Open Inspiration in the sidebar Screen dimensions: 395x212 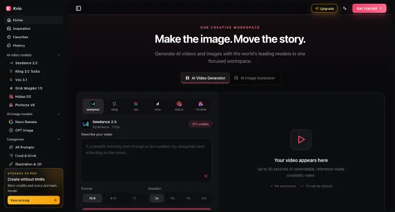34,29
